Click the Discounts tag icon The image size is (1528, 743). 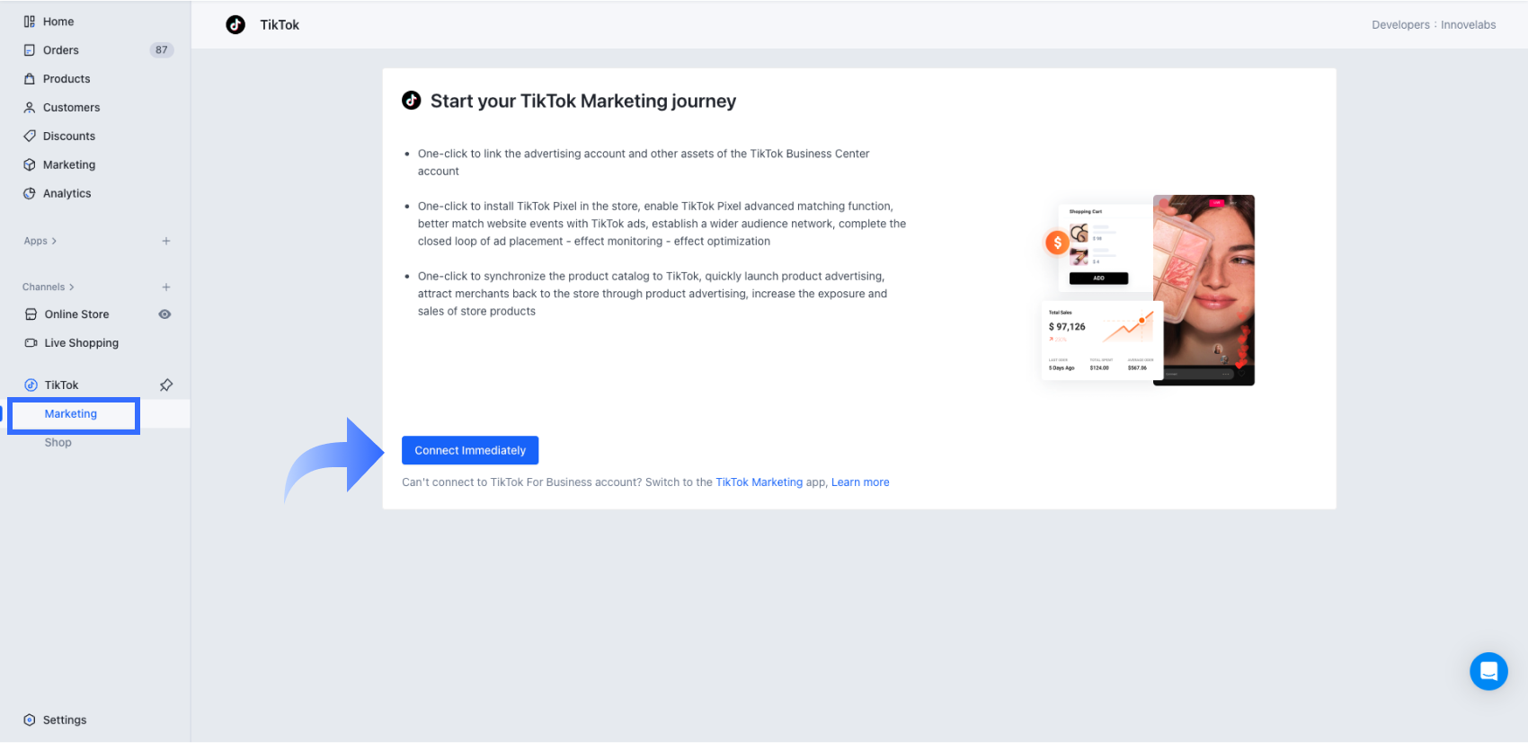coord(30,137)
